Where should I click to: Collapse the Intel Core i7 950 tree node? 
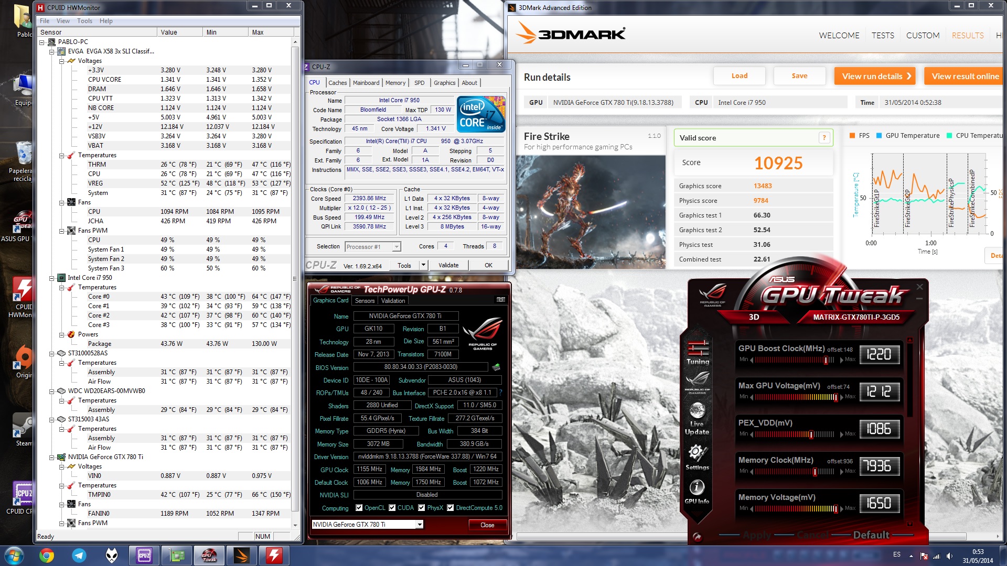click(52, 278)
